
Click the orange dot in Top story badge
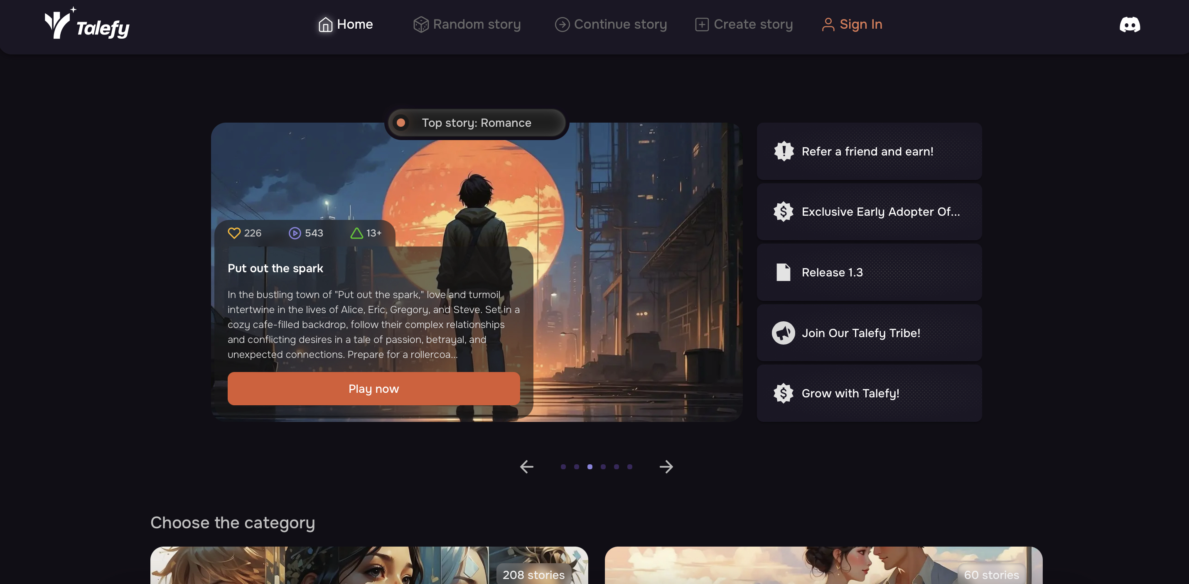pyautogui.click(x=400, y=123)
